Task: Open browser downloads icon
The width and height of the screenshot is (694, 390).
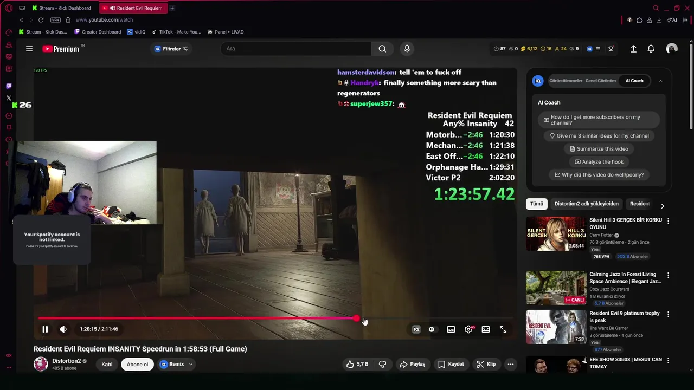Action: pos(659,20)
